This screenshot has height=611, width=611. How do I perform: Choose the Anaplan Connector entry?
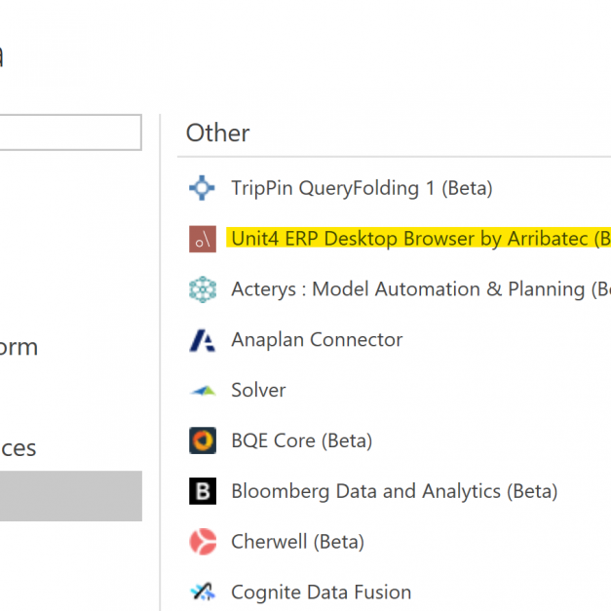(x=317, y=340)
